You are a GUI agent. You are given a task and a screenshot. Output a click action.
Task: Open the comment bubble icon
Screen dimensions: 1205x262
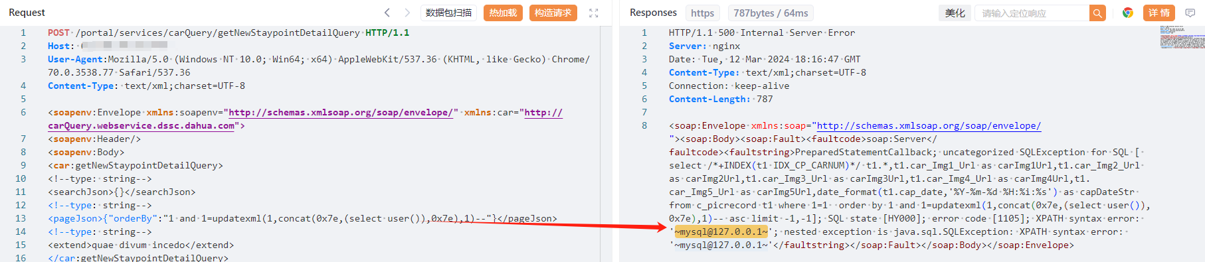1190,13
